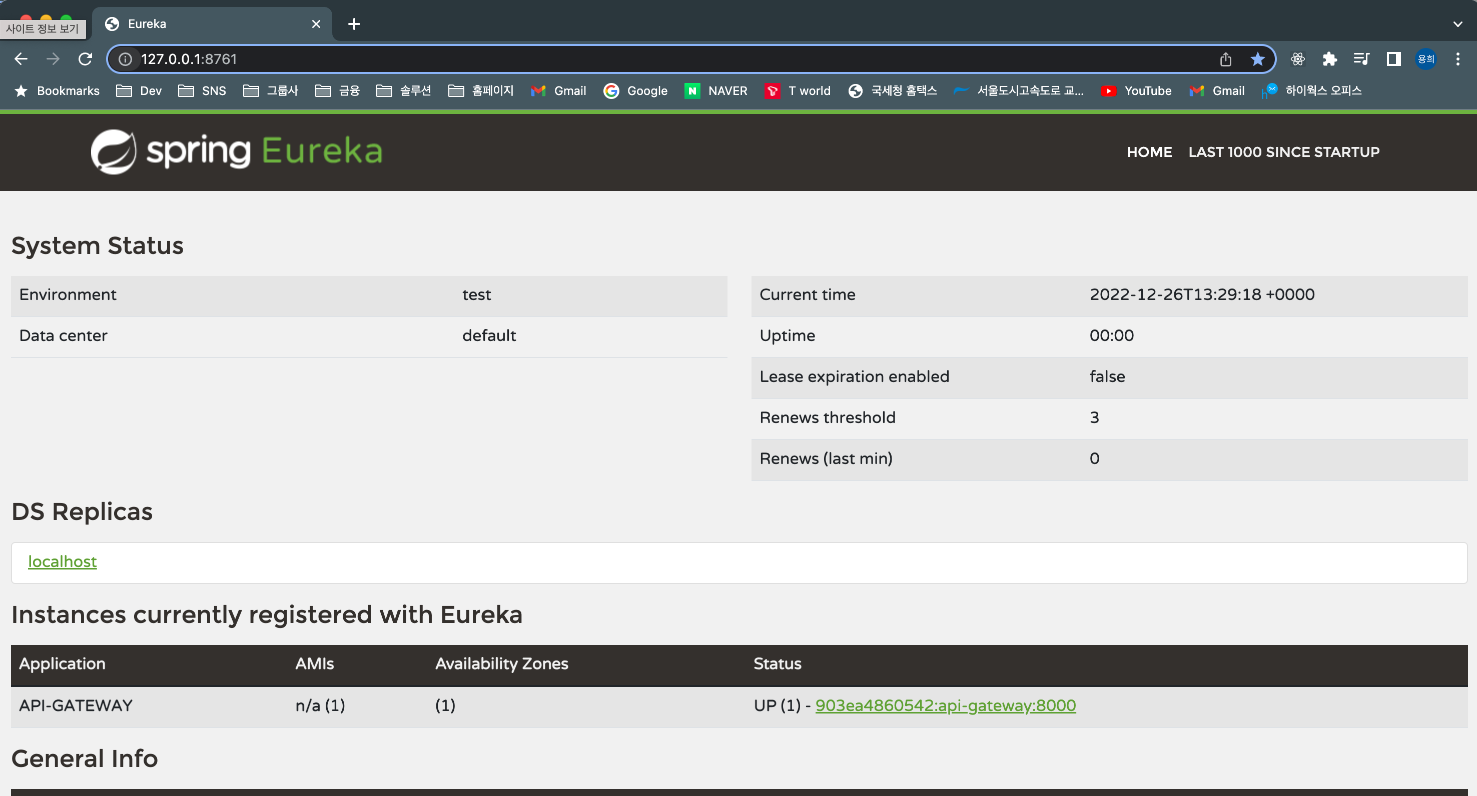Open the 국세청 홈택스 bookmark
Viewport: 1477px width, 796px height.
click(892, 90)
